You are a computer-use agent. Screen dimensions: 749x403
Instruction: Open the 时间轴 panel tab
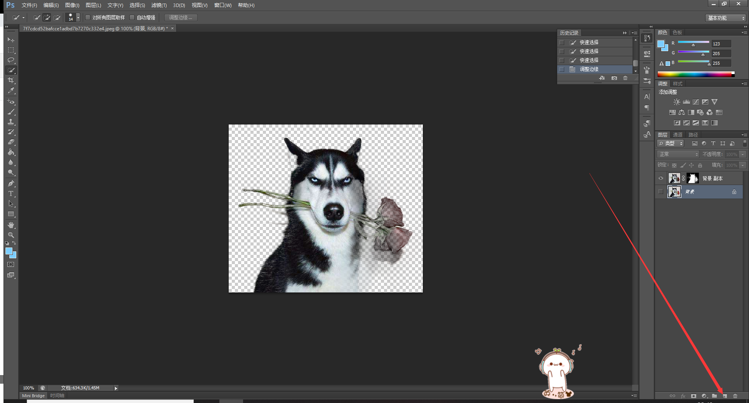(x=57, y=396)
